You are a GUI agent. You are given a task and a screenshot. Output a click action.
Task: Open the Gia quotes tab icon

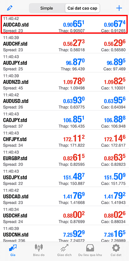click(13, 248)
